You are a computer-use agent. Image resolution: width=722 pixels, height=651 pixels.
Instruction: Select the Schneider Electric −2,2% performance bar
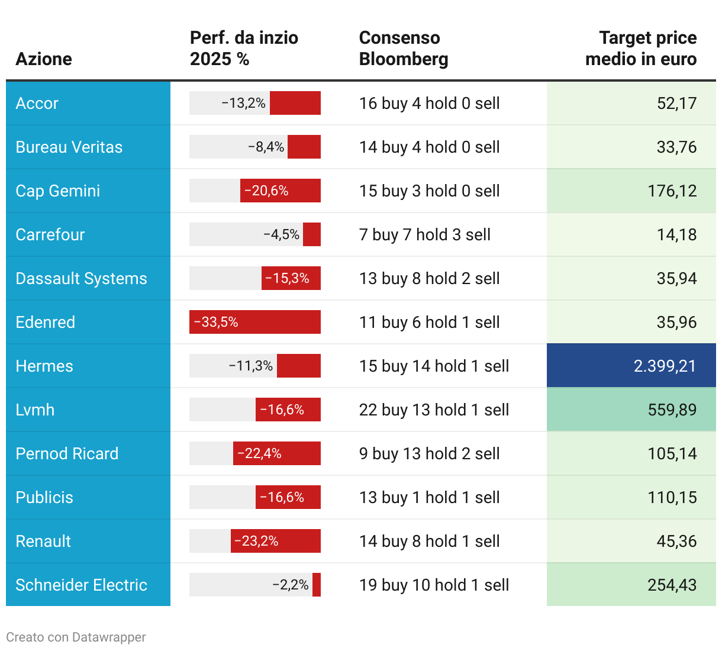point(316,585)
